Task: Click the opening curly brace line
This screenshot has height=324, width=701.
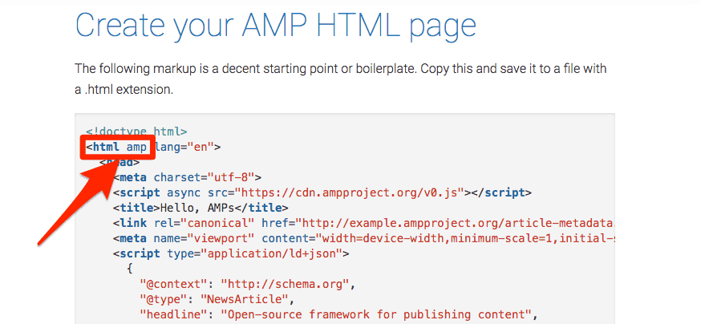Action: (x=130, y=269)
